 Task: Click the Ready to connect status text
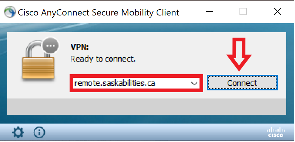(x=103, y=59)
